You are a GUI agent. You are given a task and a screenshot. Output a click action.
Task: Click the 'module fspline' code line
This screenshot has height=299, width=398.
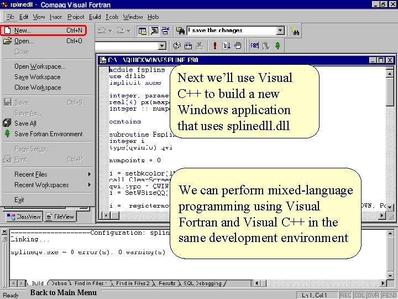[137, 70]
